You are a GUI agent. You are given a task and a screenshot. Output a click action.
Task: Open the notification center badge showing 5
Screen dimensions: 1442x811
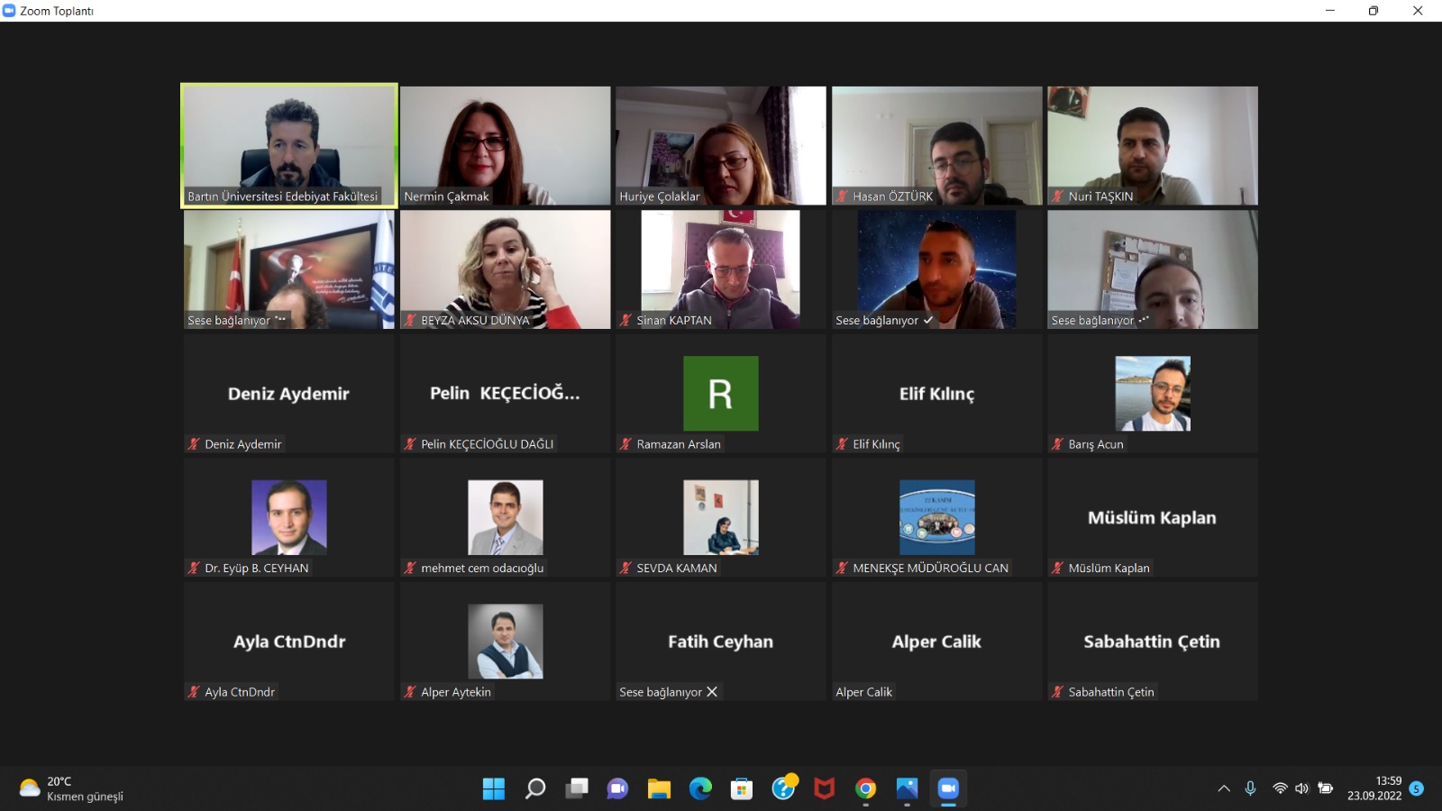[x=1416, y=788]
